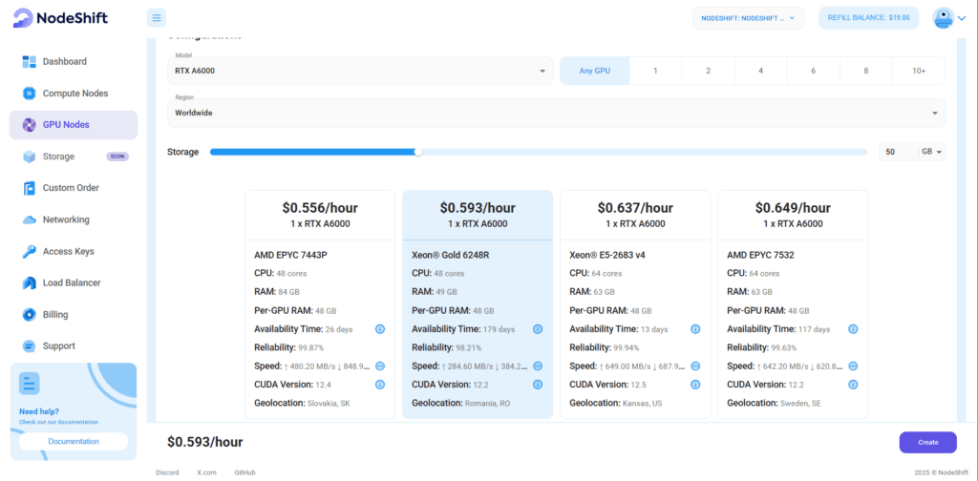Show CUDA Version info for Xeon E5-2683 v4

tap(695, 385)
